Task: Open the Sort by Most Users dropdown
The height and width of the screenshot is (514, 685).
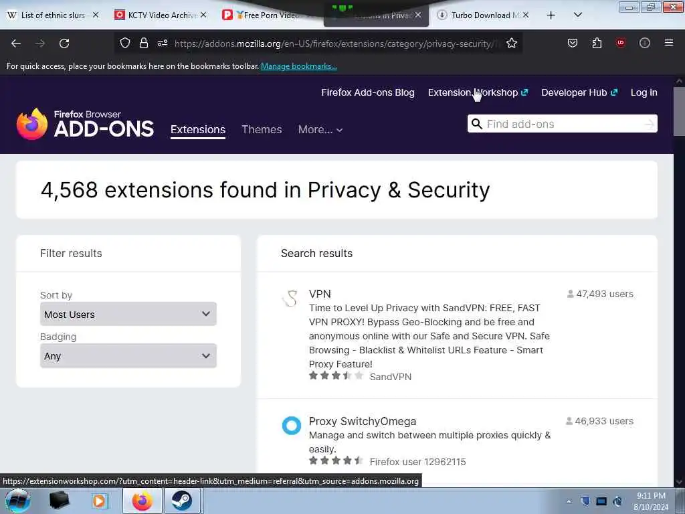Action: (128, 314)
